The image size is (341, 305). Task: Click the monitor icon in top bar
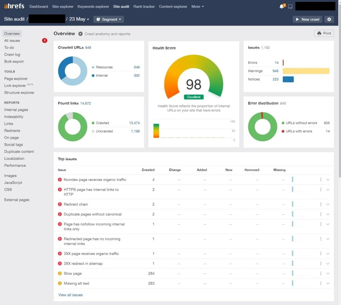(x=290, y=6)
